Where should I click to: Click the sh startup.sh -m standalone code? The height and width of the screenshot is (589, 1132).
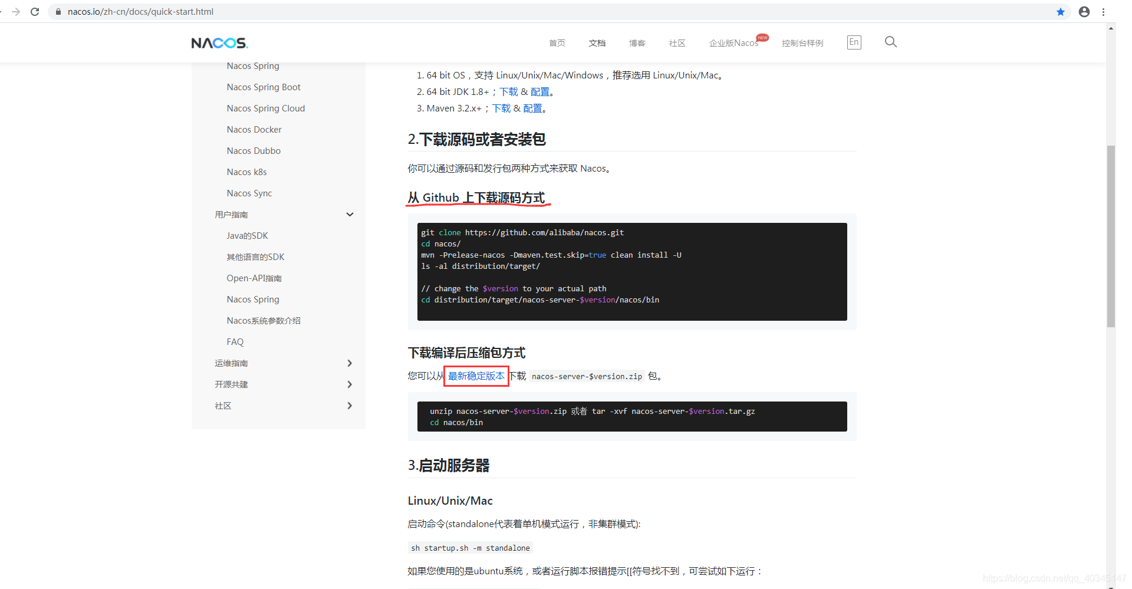(470, 548)
